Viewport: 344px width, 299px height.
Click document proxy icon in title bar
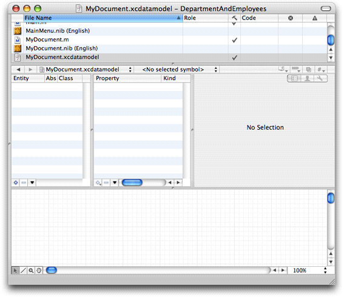click(79, 8)
